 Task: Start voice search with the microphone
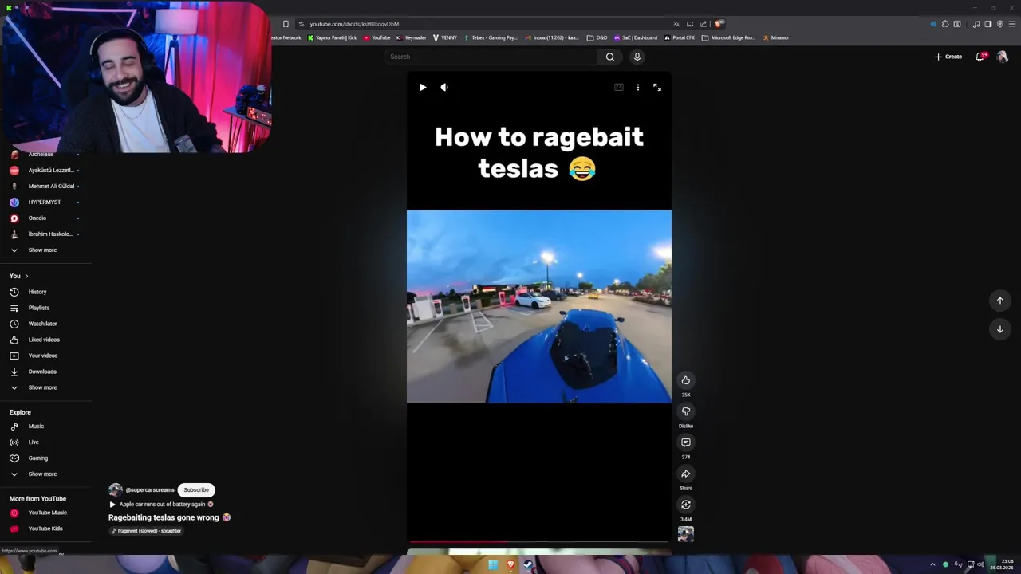(x=637, y=57)
